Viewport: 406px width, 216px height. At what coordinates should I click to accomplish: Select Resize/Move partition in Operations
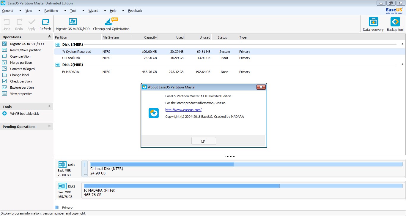coord(26,50)
